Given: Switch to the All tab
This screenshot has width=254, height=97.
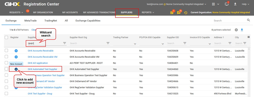Looking at the screenshot, I should click(x=66, y=21).
